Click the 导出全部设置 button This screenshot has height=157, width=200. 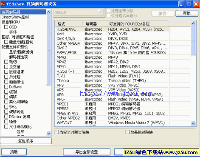pos(87,152)
